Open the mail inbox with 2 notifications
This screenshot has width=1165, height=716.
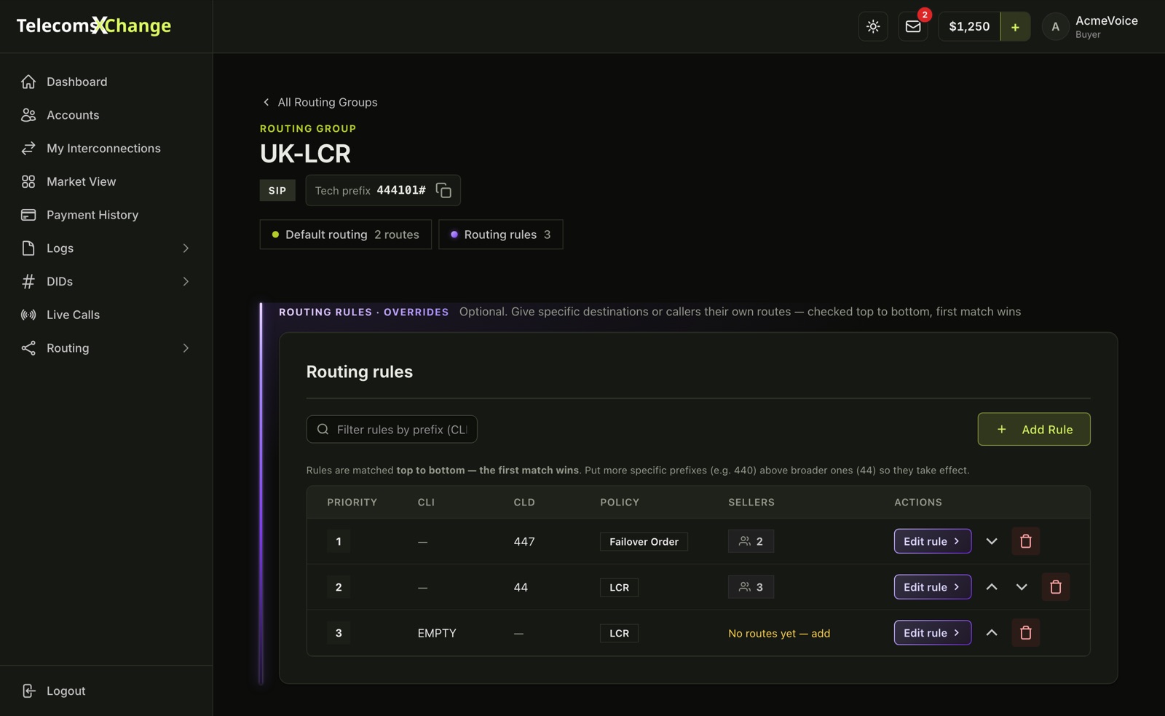pos(913,27)
